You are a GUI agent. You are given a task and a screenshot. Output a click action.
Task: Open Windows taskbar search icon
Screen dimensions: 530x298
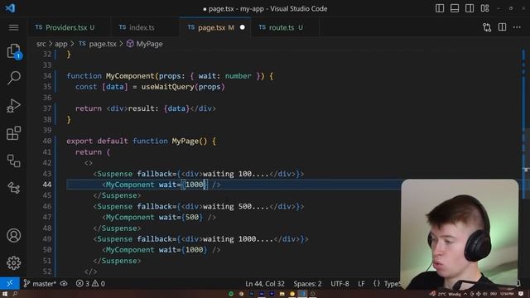pyautogui.click(x=15, y=294)
